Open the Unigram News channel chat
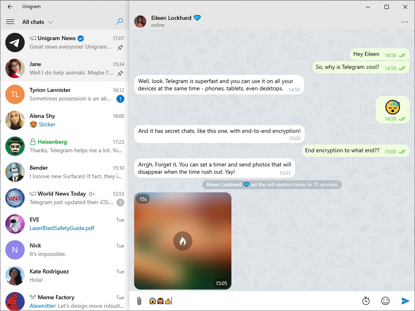This screenshot has height=311, width=415. point(64,43)
